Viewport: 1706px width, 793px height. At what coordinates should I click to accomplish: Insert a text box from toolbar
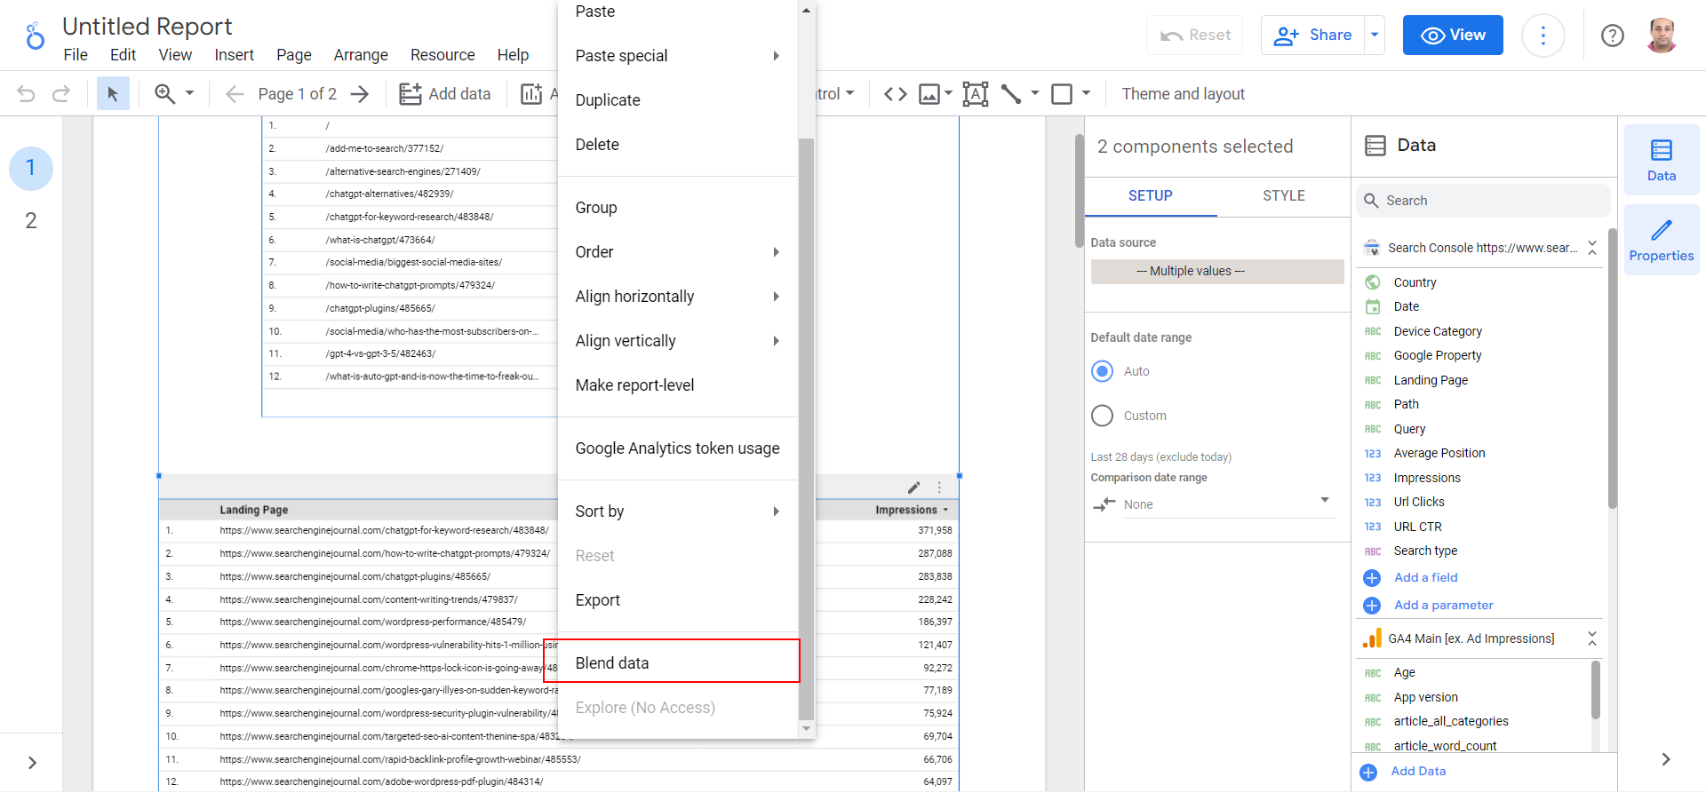[975, 94]
